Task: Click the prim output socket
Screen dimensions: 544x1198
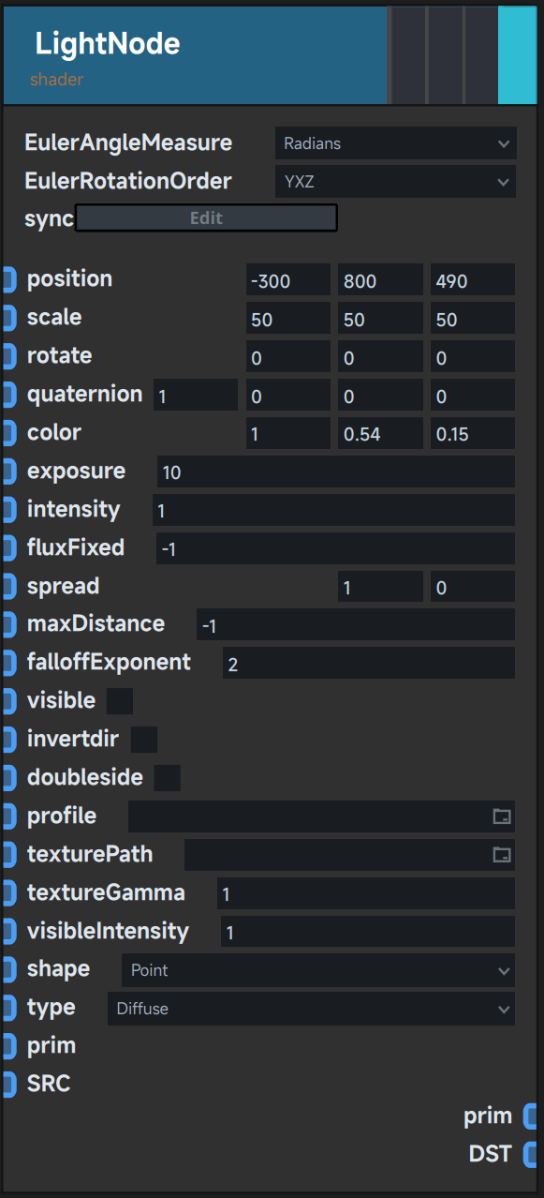Action: 530,1116
